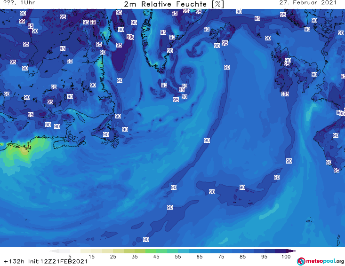The height and width of the screenshot is (266, 345).
Task: Click the legend value '85'
Action: click(243, 257)
